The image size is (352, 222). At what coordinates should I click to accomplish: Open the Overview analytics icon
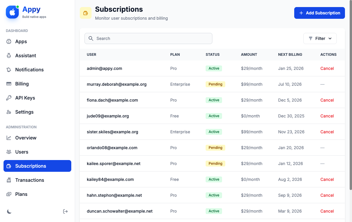coord(9,138)
